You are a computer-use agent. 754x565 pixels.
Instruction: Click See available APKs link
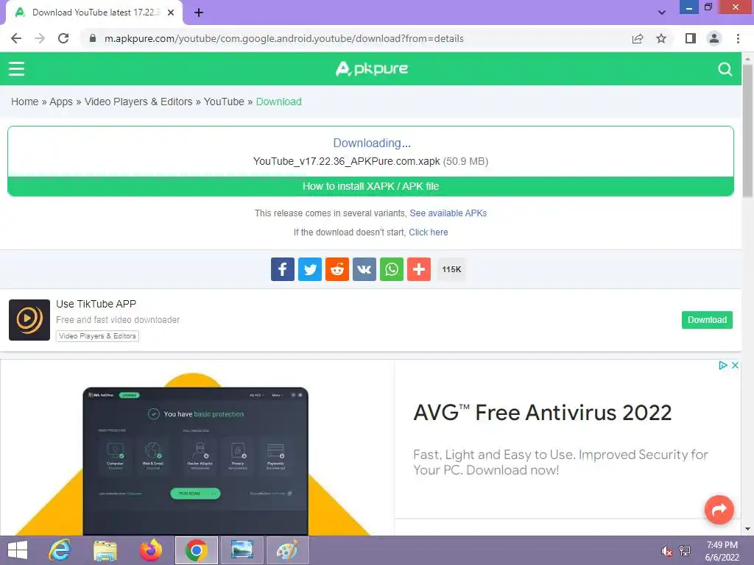click(x=448, y=213)
